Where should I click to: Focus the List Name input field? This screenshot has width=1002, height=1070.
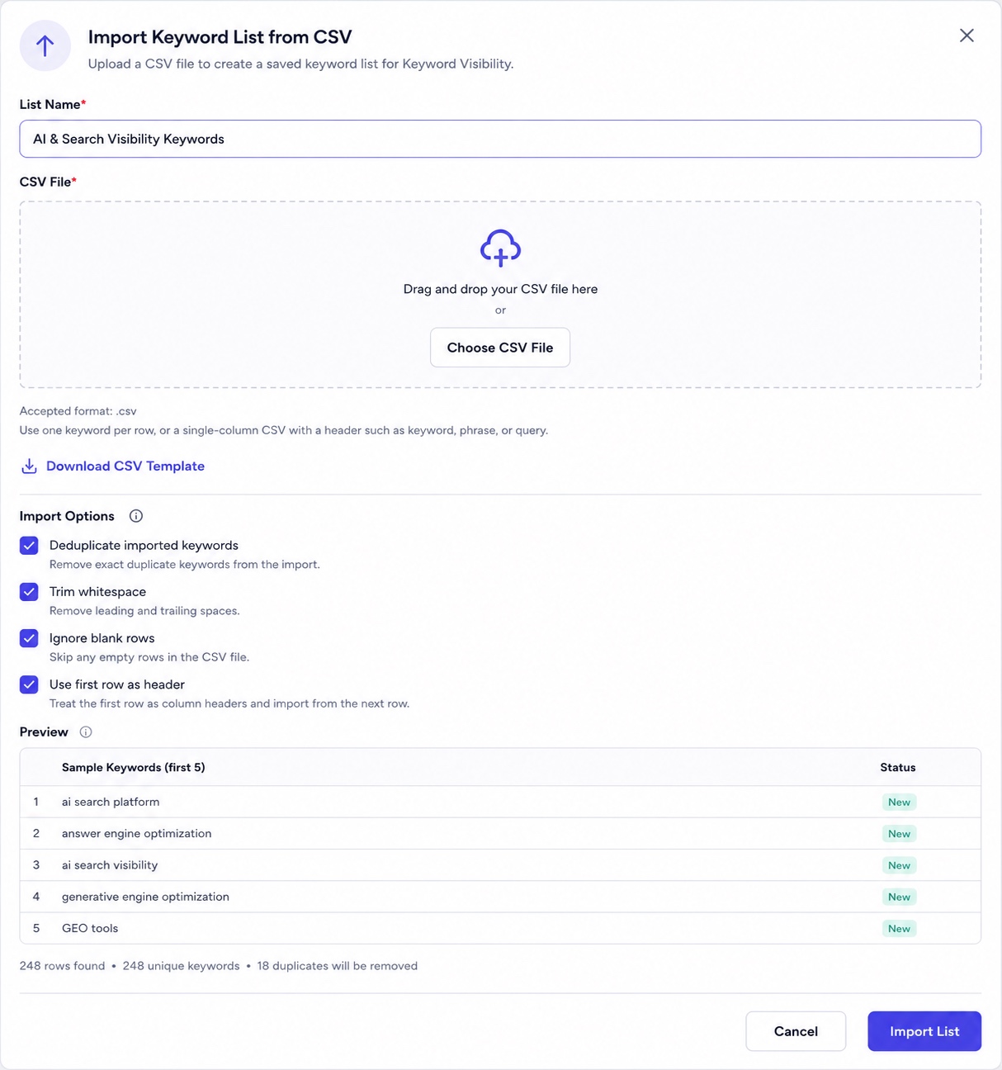tap(500, 139)
